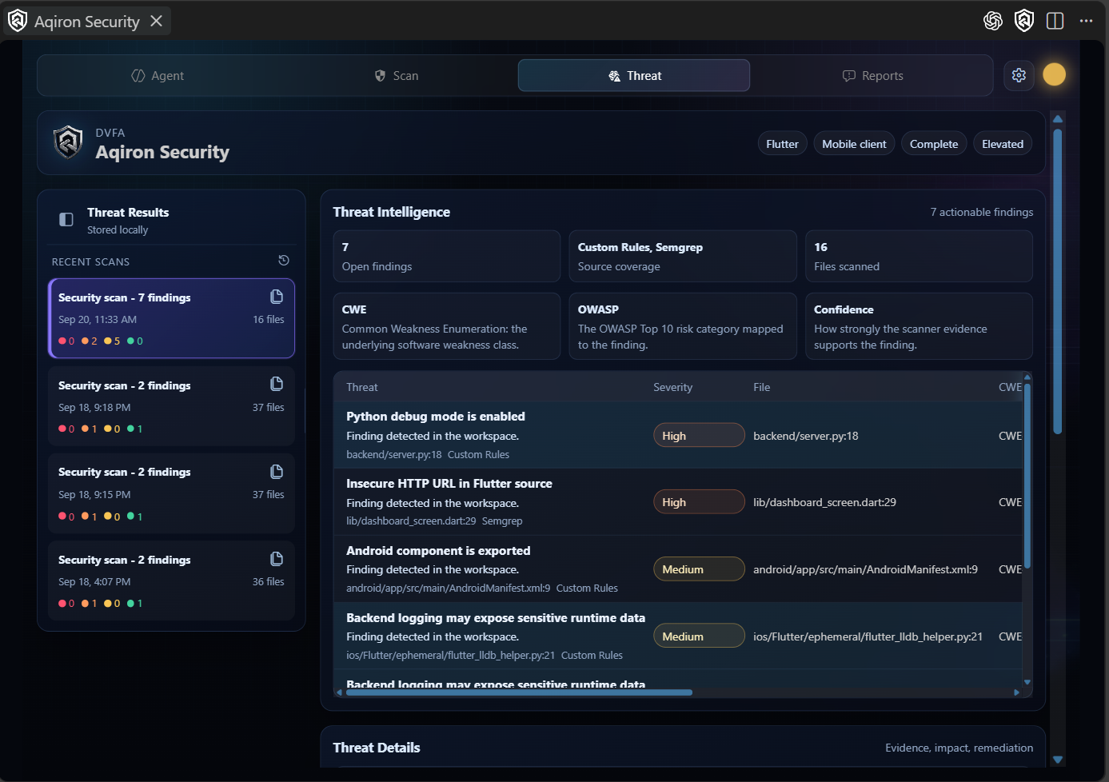Copy the Sep 18, 4:07 PM scan

(x=277, y=559)
